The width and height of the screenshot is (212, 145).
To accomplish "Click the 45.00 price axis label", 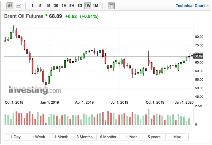I will click(199, 97).
